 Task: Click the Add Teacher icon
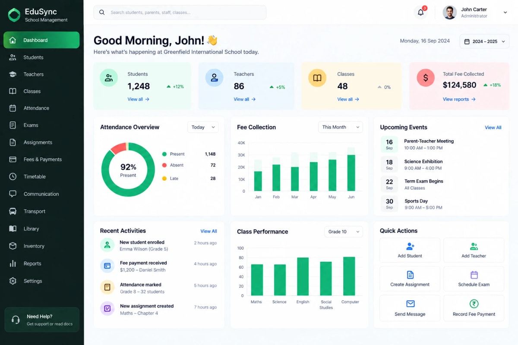pyautogui.click(x=474, y=246)
